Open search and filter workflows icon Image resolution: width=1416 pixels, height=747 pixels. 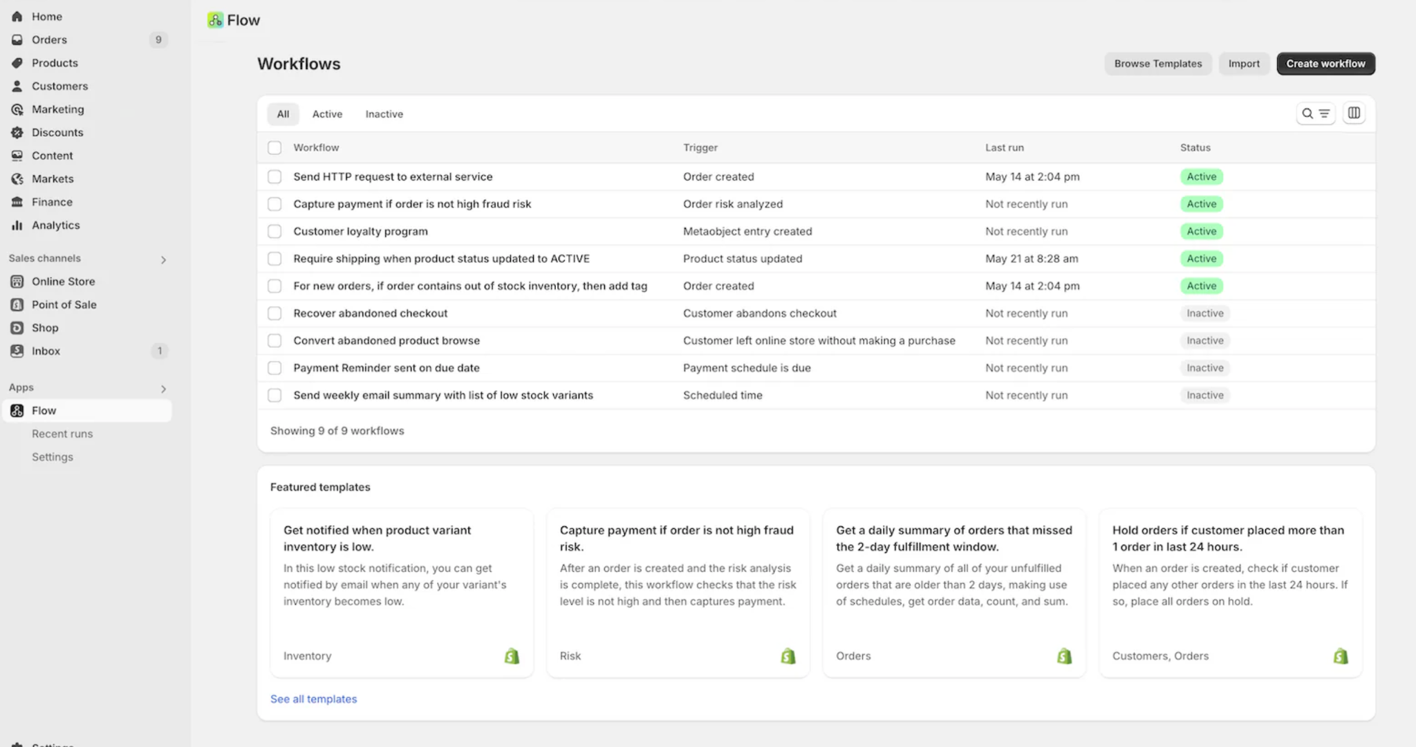pyautogui.click(x=1315, y=113)
